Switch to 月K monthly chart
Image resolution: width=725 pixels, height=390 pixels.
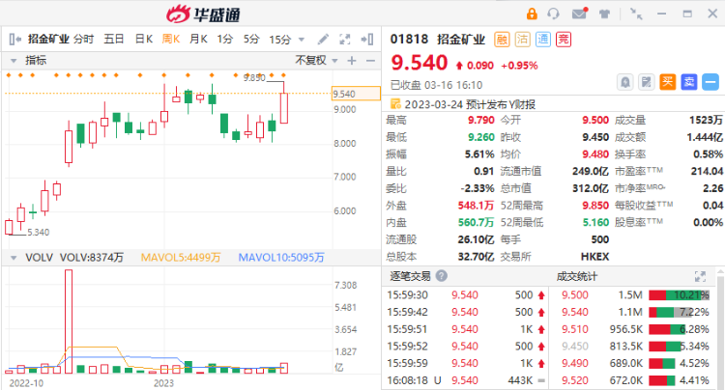click(198, 40)
